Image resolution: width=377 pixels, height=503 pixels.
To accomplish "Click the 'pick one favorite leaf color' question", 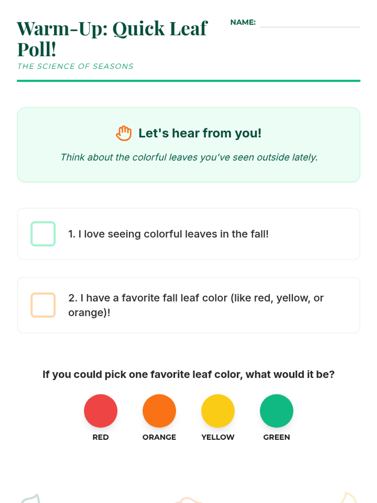I will coord(188,374).
